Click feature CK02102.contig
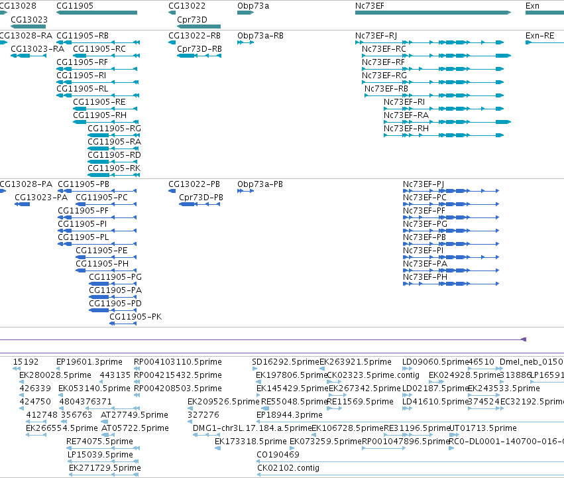The width and height of the screenshot is (564, 478). pyautogui.click(x=410, y=475)
